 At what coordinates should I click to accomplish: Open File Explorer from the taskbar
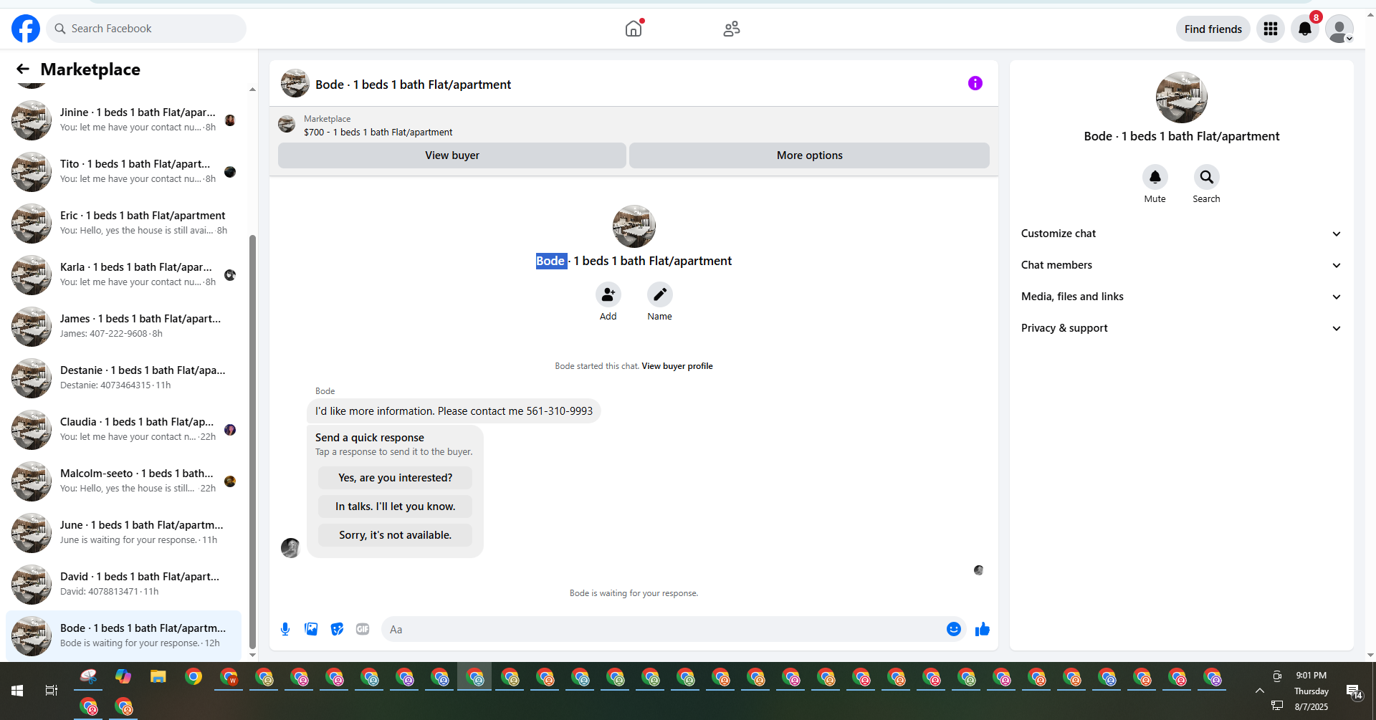[x=158, y=677]
